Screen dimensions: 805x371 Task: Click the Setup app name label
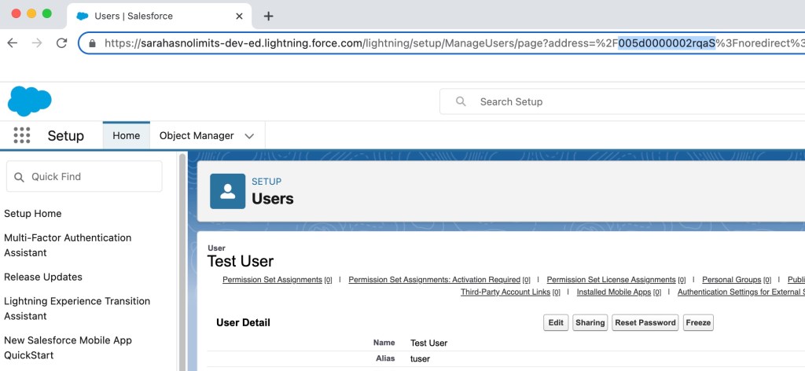(x=66, y=136)
